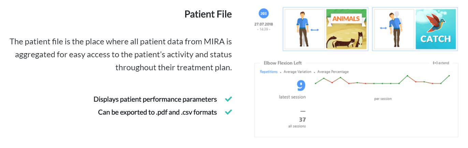
Task: Open the Catch game thumbnail
Action: [x=435, y=29]
